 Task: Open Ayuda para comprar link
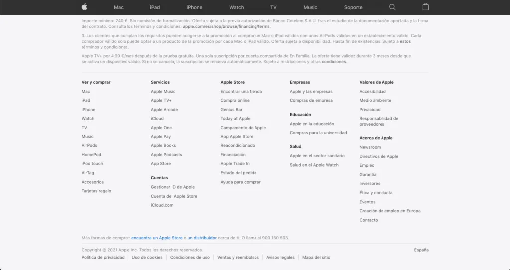point(241,182)
